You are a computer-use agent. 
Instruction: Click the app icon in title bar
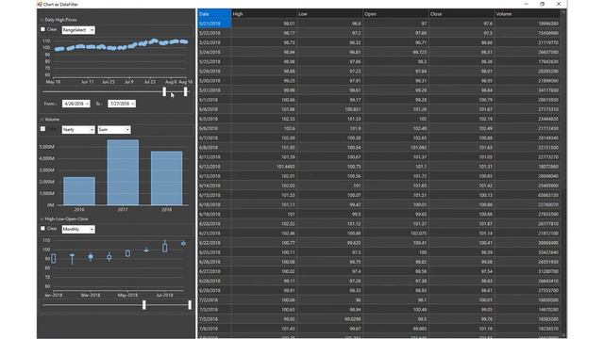(x=40, y=4)
